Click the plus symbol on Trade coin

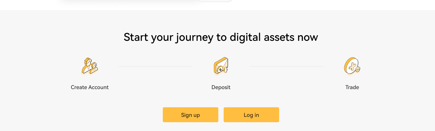coord(353,66)
